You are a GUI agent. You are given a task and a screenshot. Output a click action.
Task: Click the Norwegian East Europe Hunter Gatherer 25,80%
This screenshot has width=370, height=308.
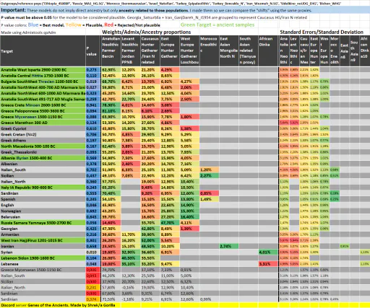pos(170,211)
